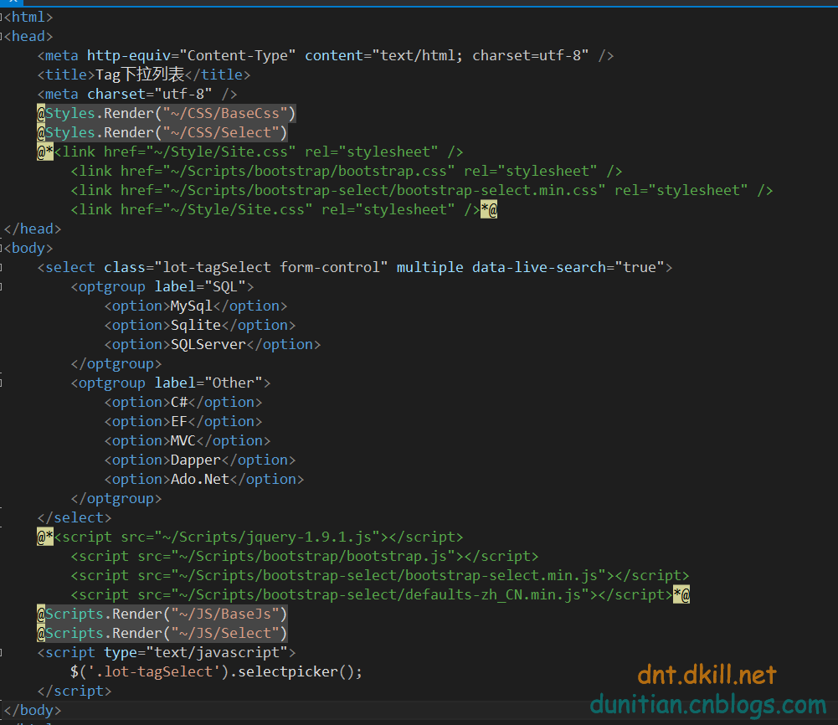This screenshot has height=725, width=838.
Task: Place cursor on Styles.Render "~/CSS/BaseCss"
Action: 166,113
